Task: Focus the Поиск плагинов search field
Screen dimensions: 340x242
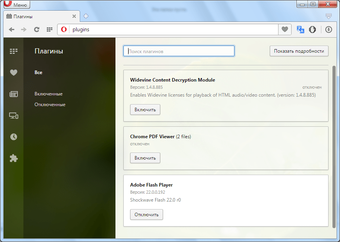Action: 179,51
